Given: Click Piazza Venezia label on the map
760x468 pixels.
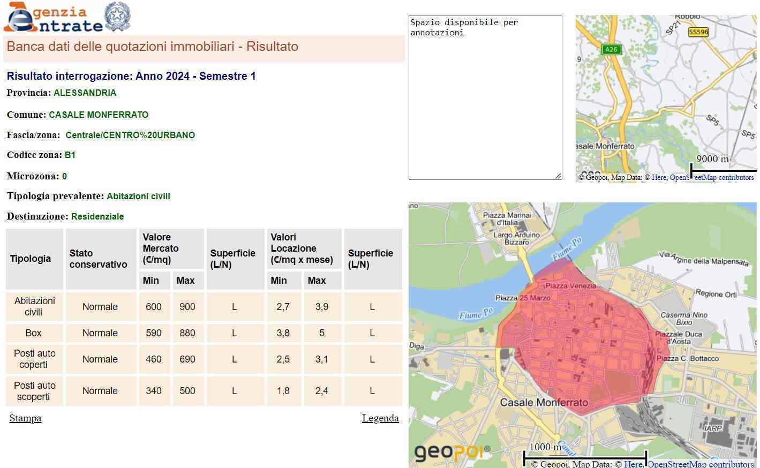Looking at the screenshot, I should point(570,286).
